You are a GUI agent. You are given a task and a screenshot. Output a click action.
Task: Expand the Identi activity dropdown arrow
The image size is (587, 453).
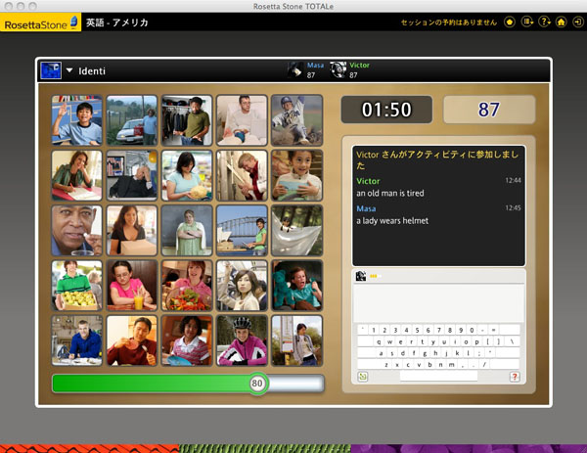point(70,70)
